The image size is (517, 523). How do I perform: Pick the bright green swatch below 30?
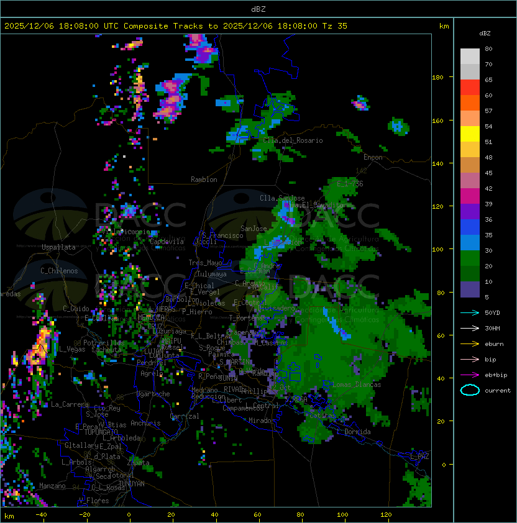pos(470,258)
